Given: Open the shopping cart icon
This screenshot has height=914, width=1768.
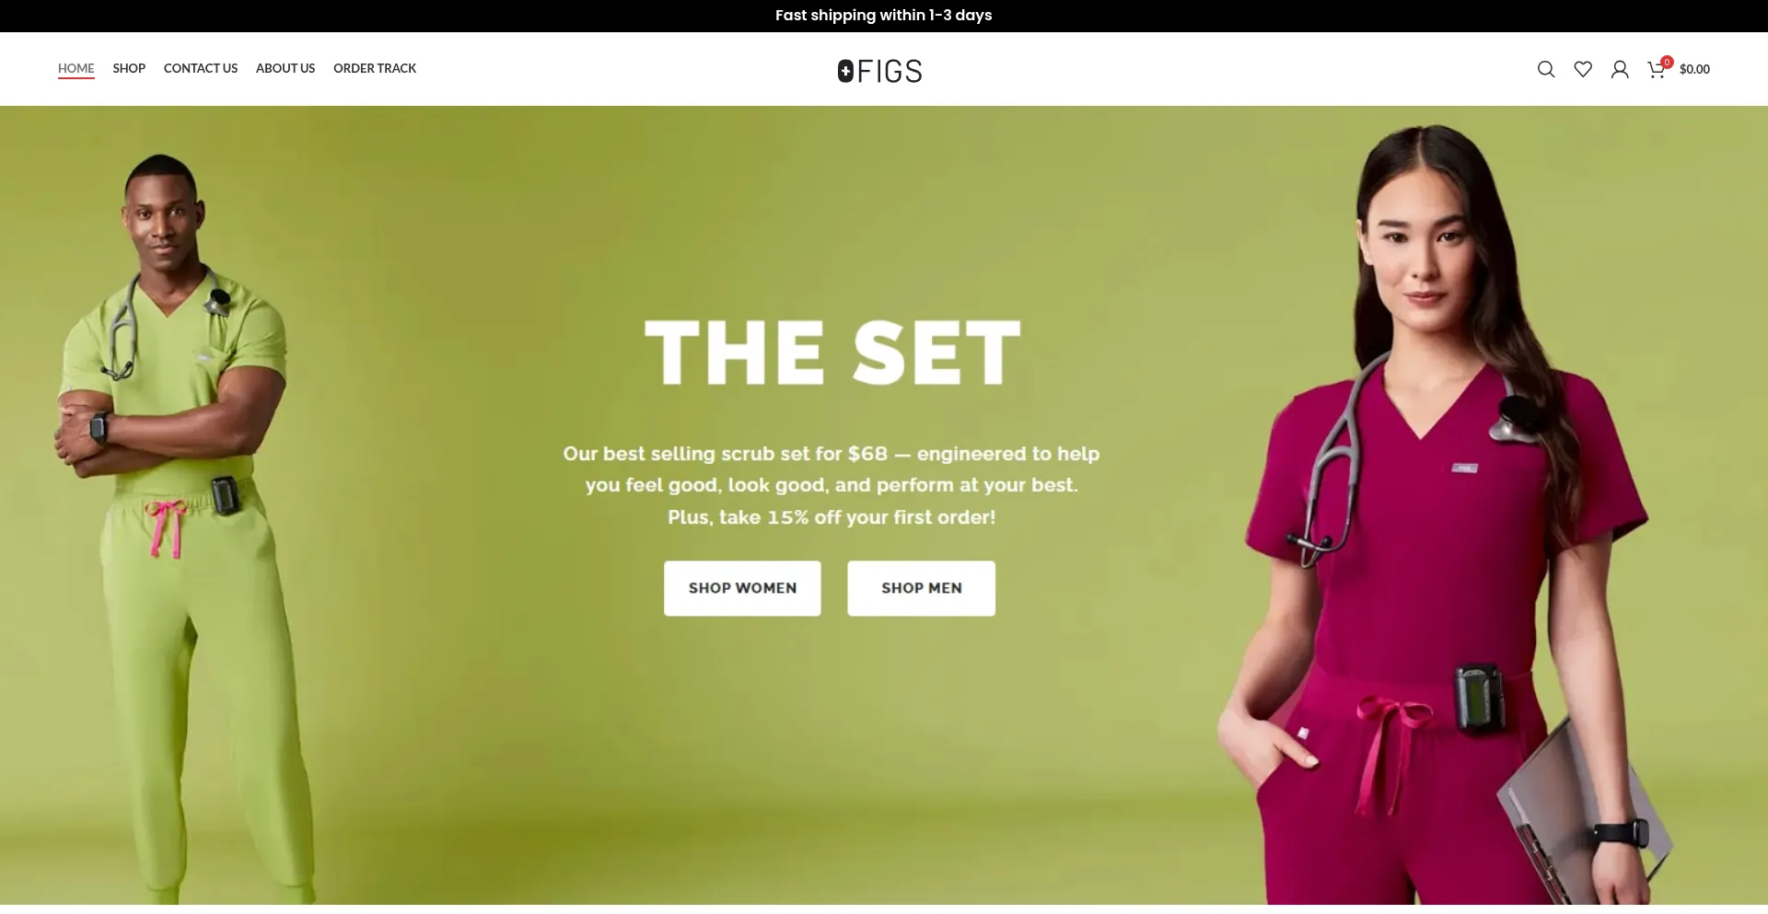Looking at the screenshot, I should click(x=1656, y=70).
